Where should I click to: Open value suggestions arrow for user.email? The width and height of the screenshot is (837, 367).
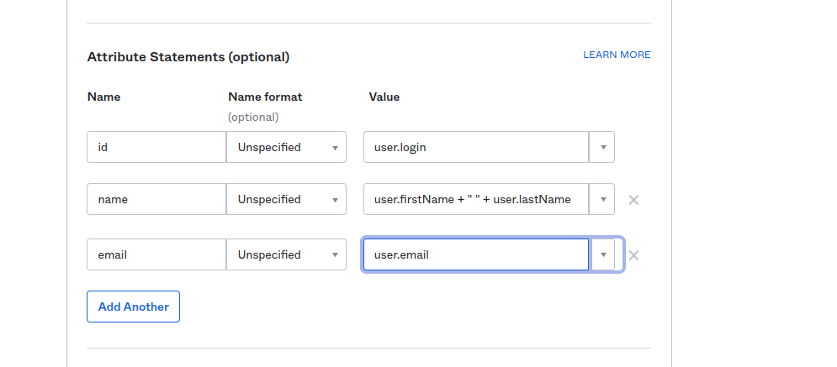click(x=602, y=255)
